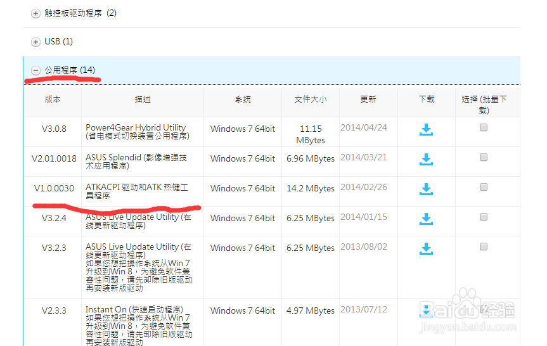Click the 描述 column header
This screenshot has height=346, width=547.
143,99
